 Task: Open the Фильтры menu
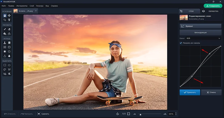coord(40,6)
